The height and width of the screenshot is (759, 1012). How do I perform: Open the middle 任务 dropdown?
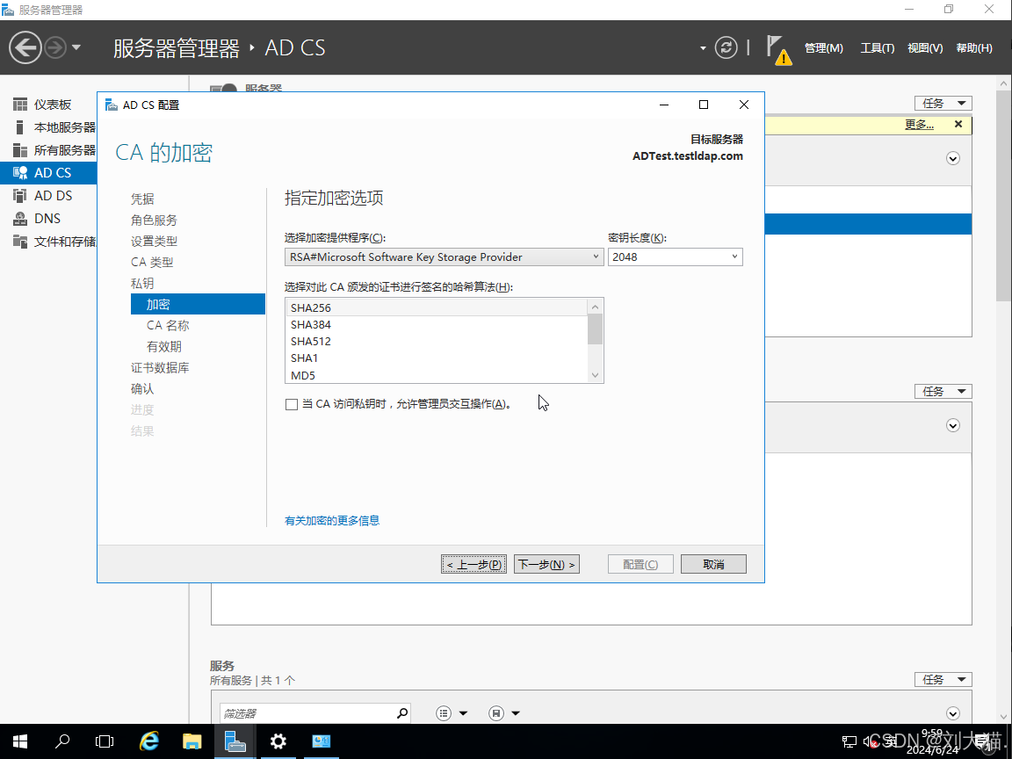coord(943,391)
